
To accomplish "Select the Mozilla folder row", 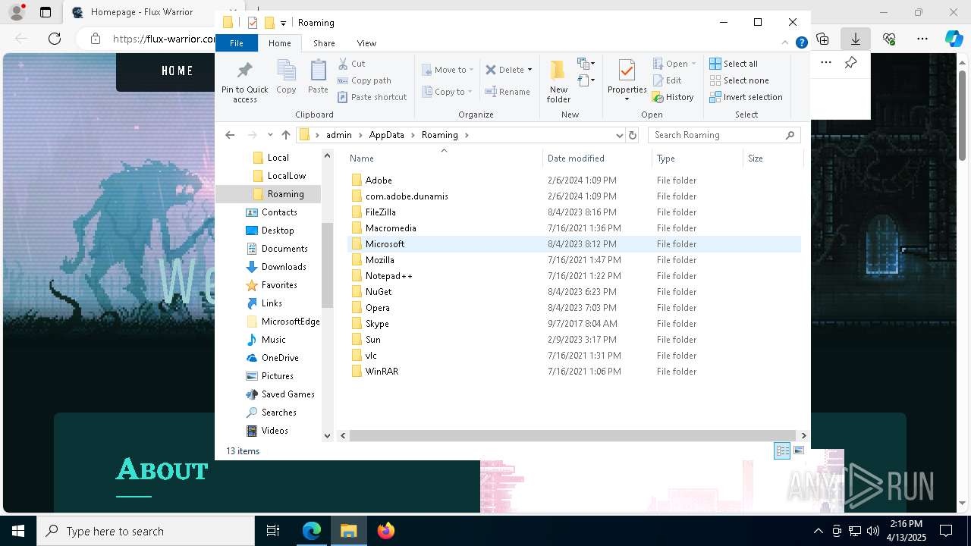I will (x=574, y=260).
